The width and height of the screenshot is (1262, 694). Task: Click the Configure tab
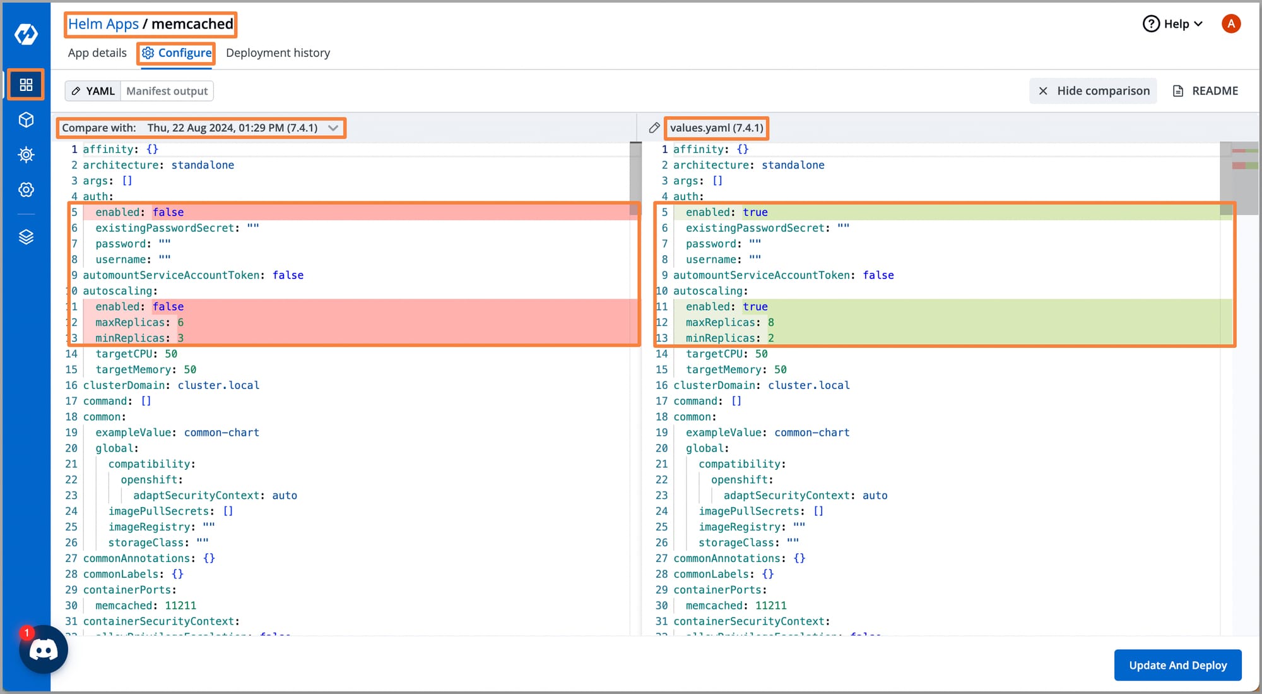[177, 53]
